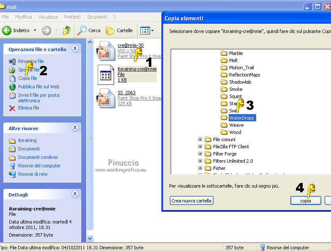
Task: Expand the FileZilla FTP Client node
Action: 200,146
